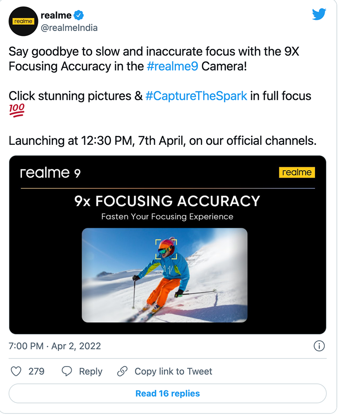Open the tweet timestamp Apr 2, 2022
The image size is (339, 415).
click(55, 346)
